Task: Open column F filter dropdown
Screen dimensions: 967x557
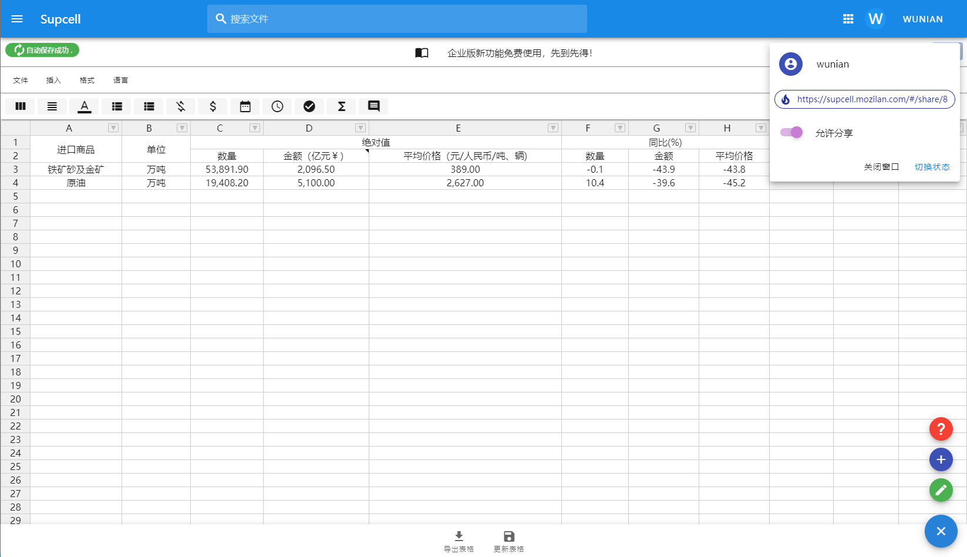Action: point(620,128)
